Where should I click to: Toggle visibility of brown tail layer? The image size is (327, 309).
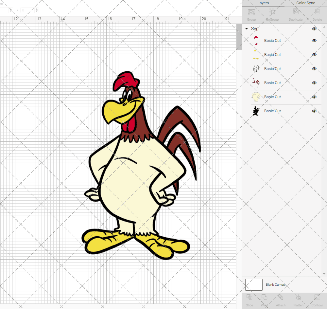314,83
